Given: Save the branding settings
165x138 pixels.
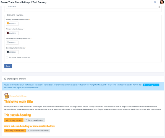Looking at the screenshot, I should click(8, 66).
